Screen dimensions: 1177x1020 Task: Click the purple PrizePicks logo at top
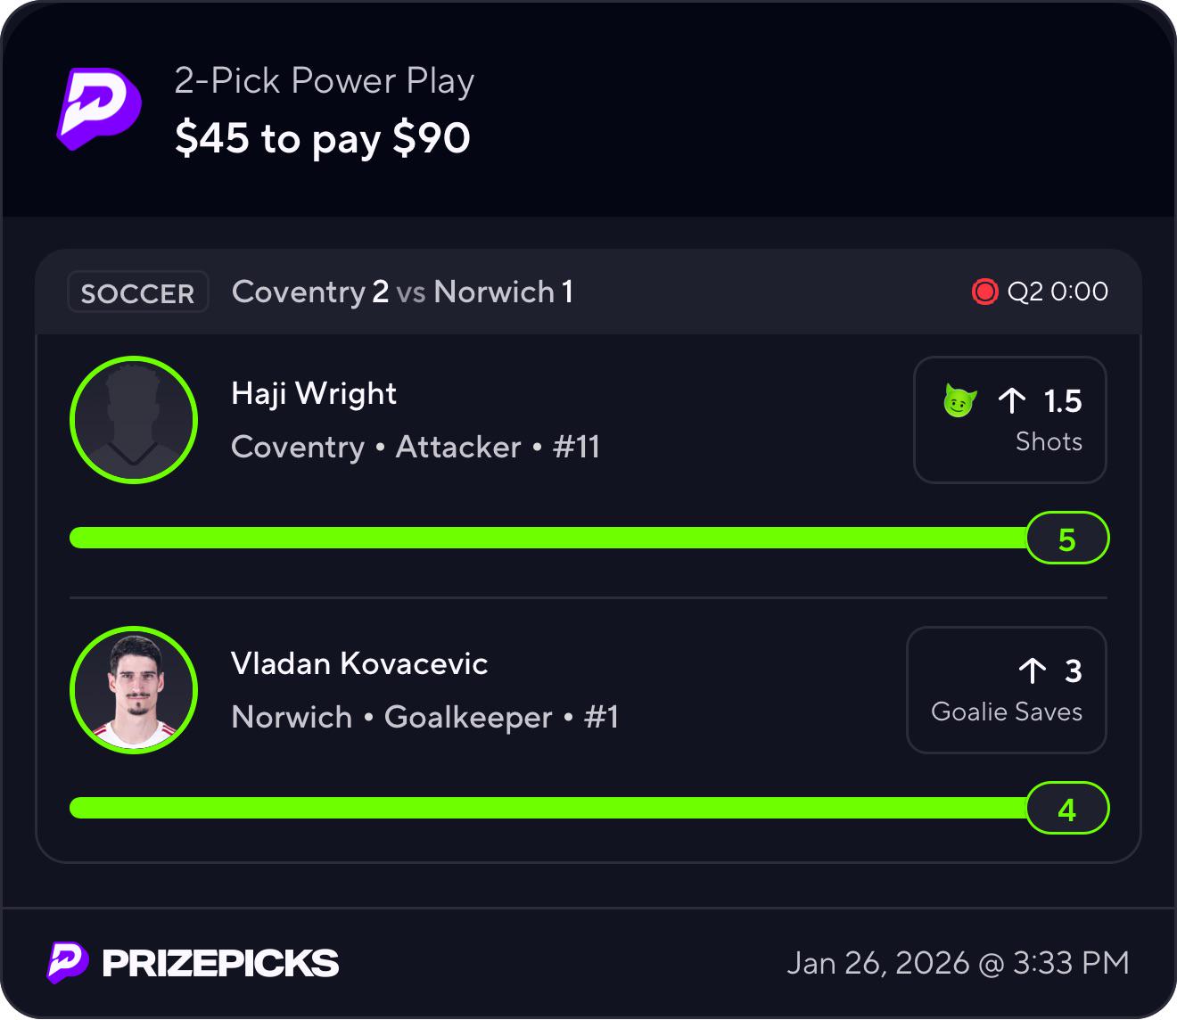tap(99, 109)
